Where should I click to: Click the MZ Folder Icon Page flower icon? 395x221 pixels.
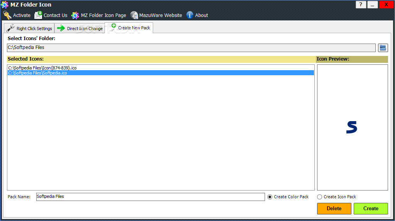75,15
